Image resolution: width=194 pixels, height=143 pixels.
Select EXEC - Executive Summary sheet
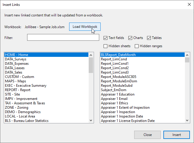(46, 86)
